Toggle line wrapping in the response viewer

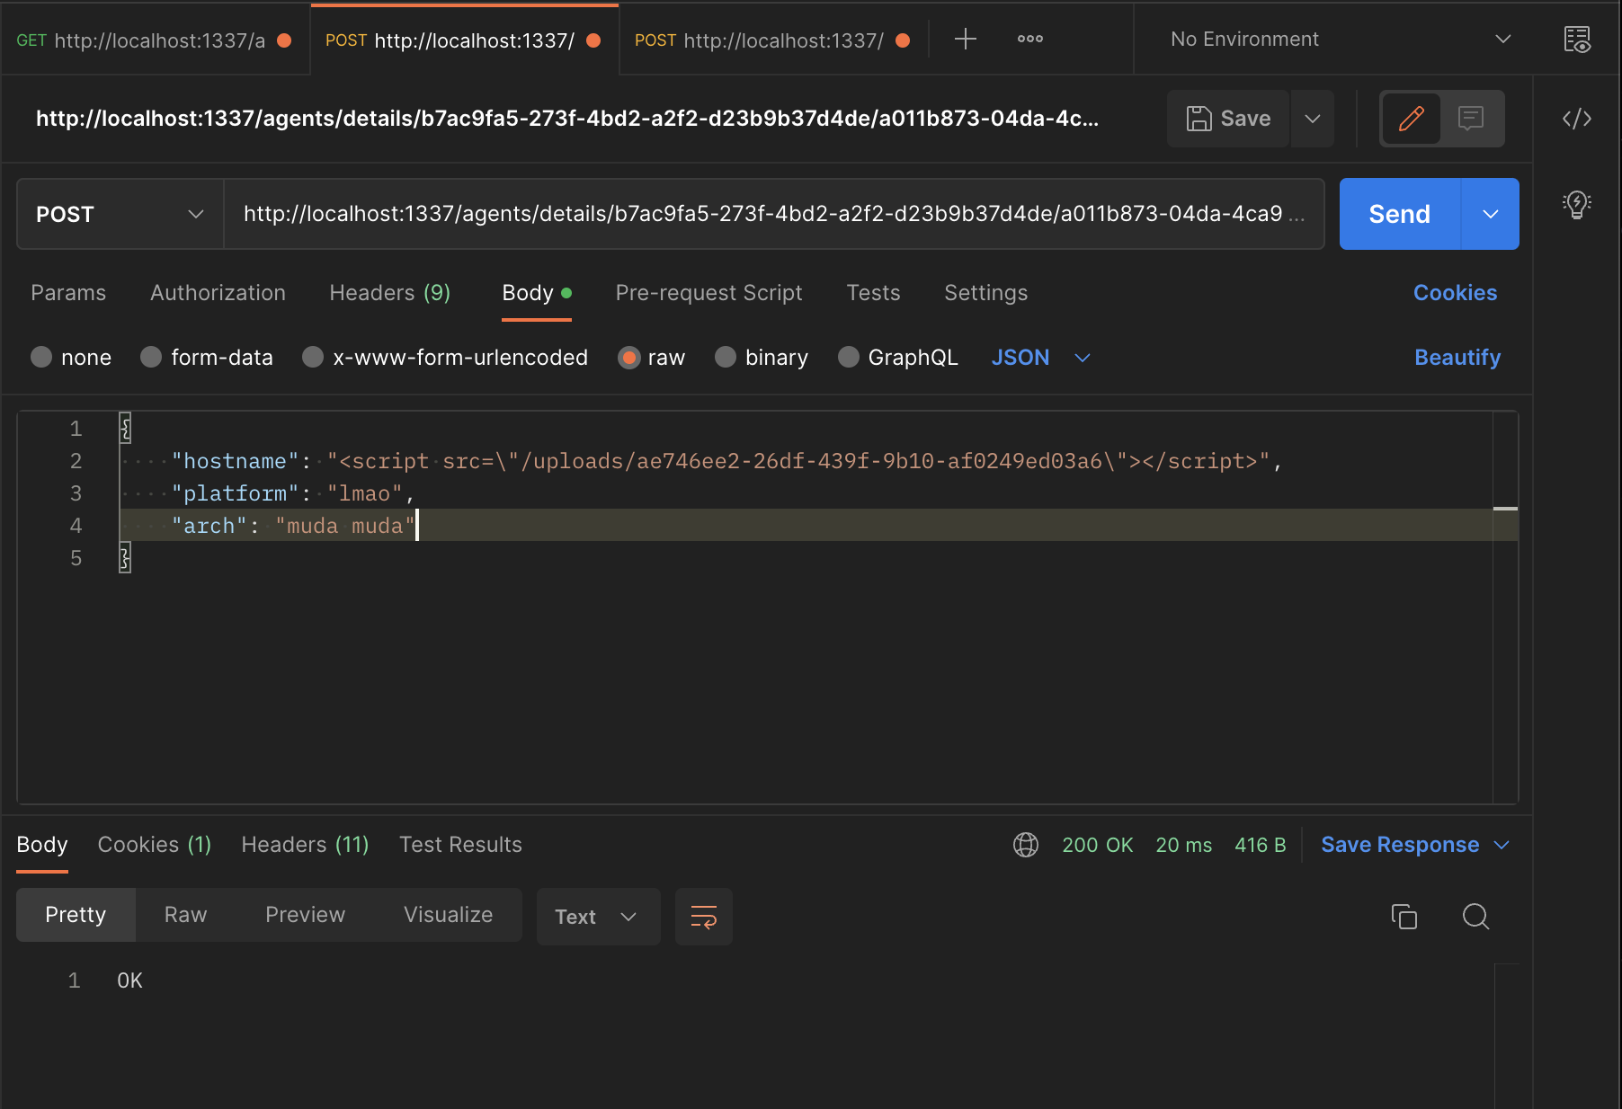tap(703, 917)
